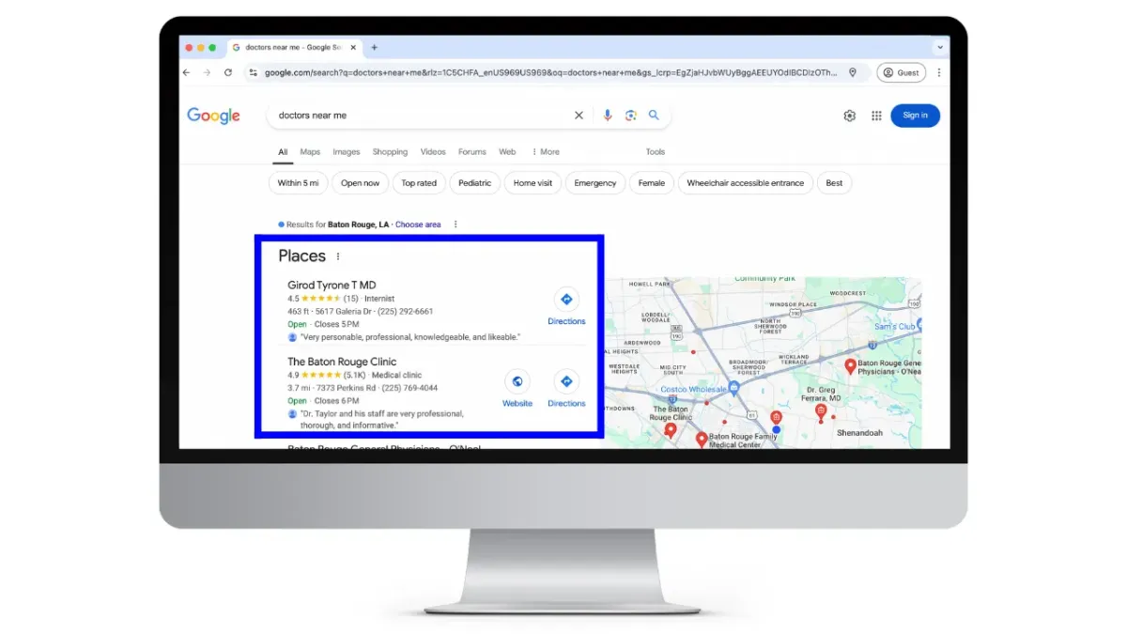
Task: Open the Girod Tyrone T MD listing
Action: pos(332,286)
